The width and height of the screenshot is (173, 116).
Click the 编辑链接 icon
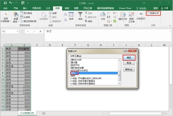tap(50, 21)
